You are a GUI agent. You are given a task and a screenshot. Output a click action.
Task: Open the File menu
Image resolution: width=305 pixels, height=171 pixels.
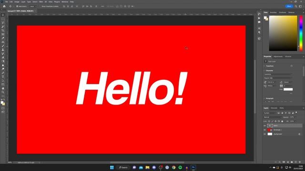click(x=6, y=2)
